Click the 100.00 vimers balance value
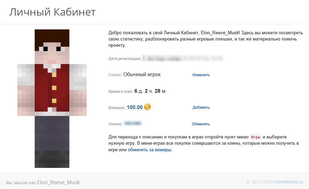Viewport: 309px width, 189px height. pyautogui.click(x=135, y=107)
